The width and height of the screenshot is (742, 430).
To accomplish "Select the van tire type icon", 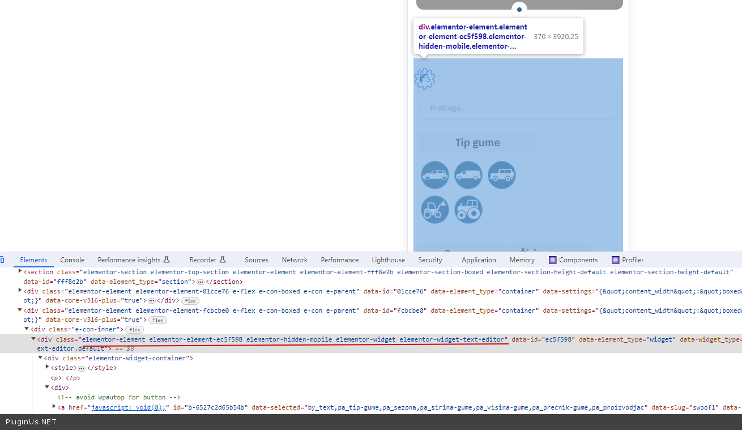I will tap(468, 175).
